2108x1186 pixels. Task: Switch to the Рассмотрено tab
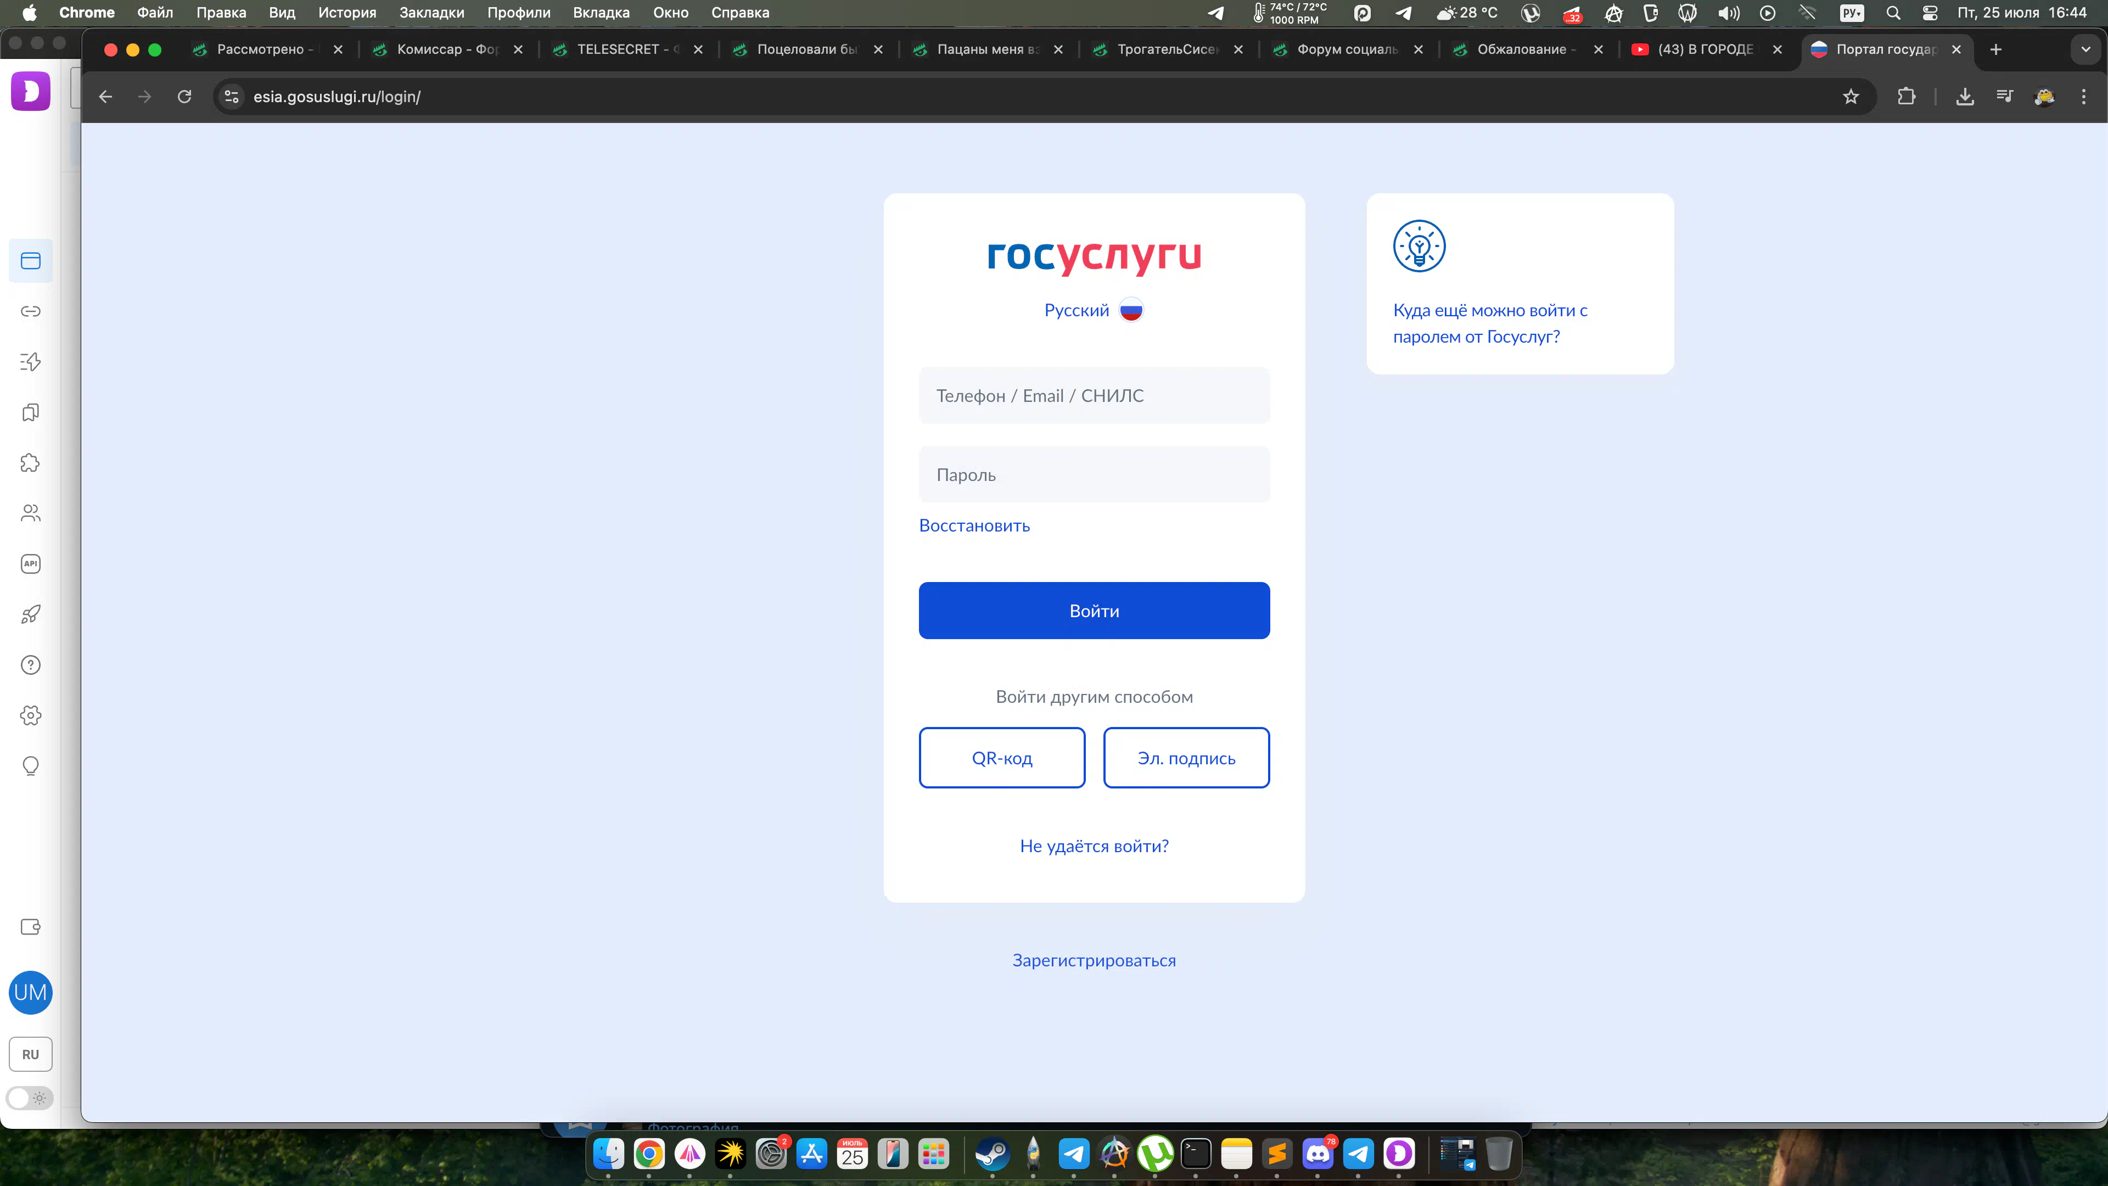(x=266, y=49)
